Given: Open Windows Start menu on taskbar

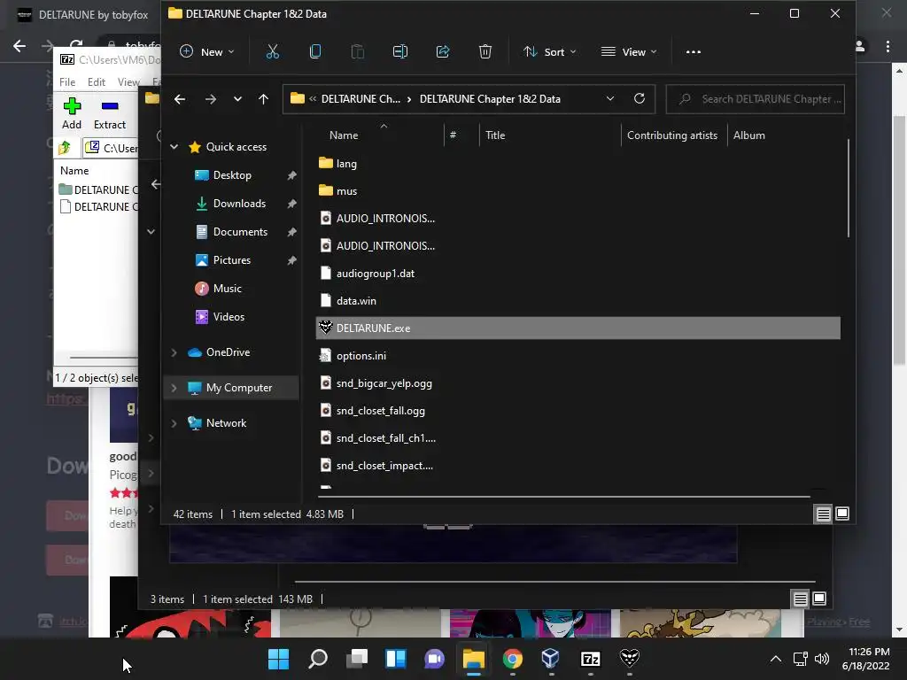Looking at the screenshot, I should [278, 659].
